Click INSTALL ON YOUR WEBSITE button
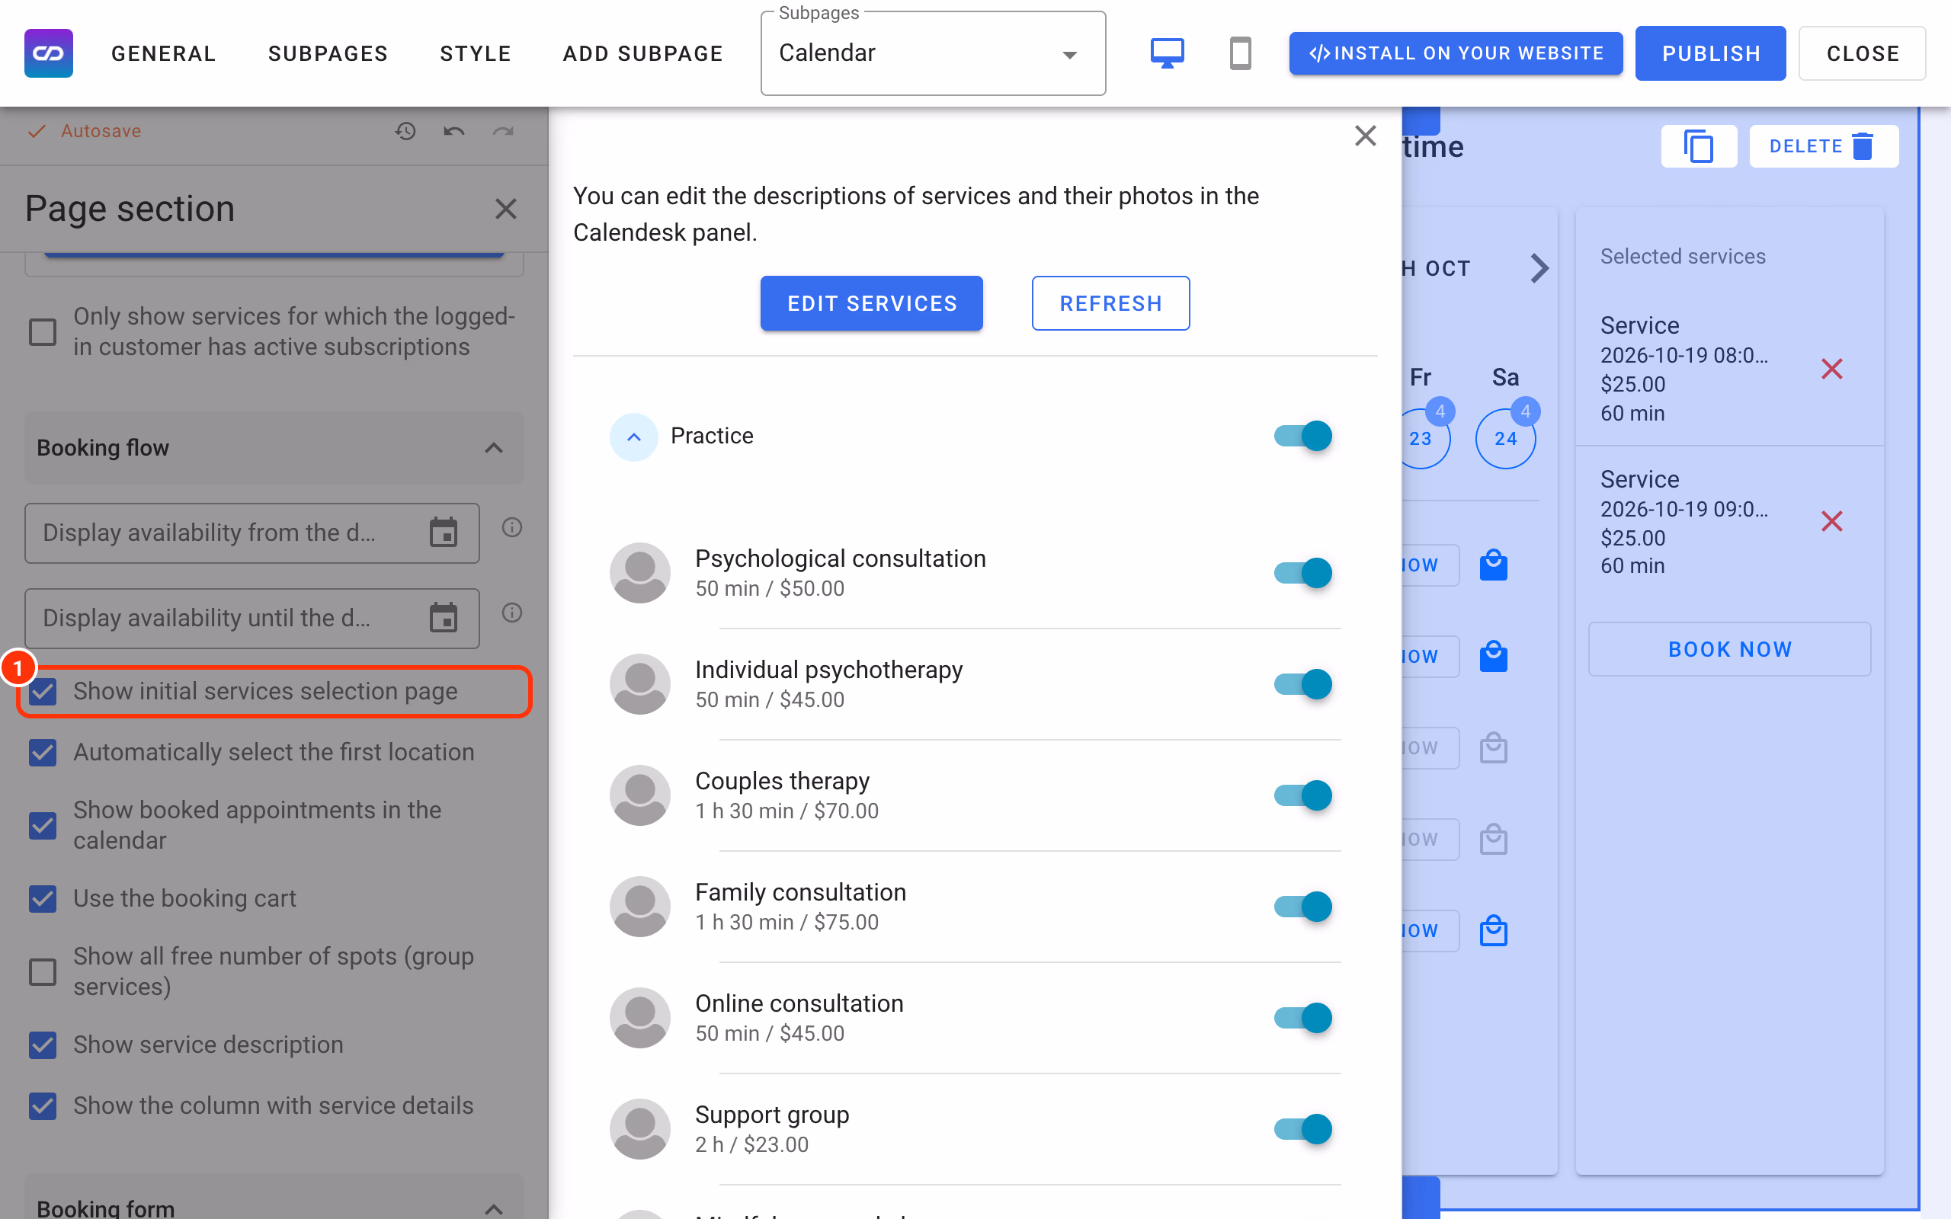The height and width of the screenshot is (1219, 1951). click(x=1455, y=53)
